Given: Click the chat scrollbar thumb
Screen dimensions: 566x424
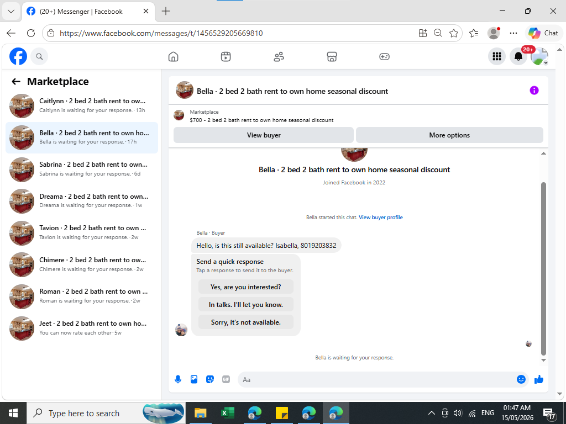Looking at the screenshot, I should point(544,269).
